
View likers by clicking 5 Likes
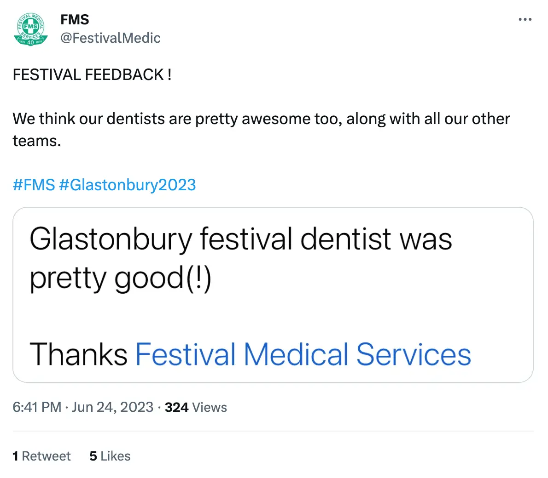coord(110,456)
